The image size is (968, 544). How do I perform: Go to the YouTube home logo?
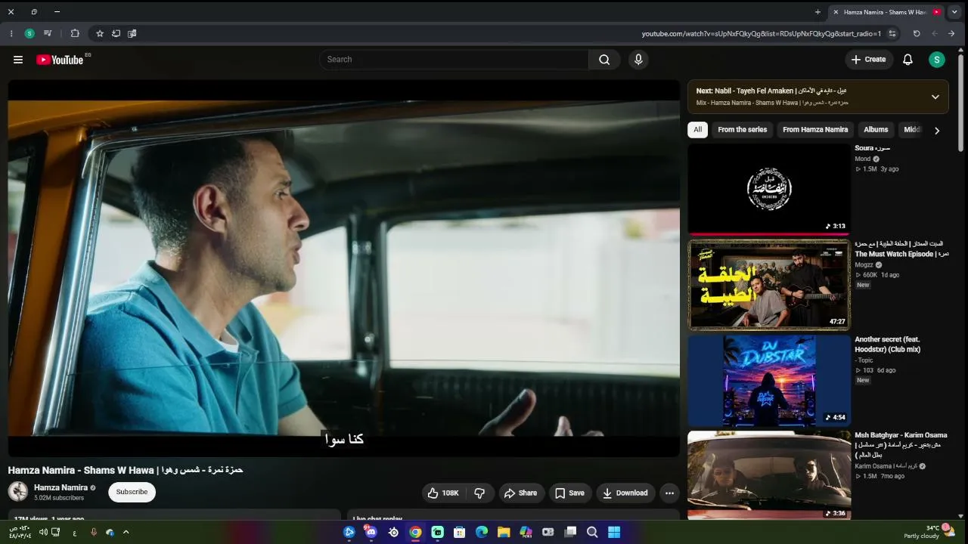point(60,60)
